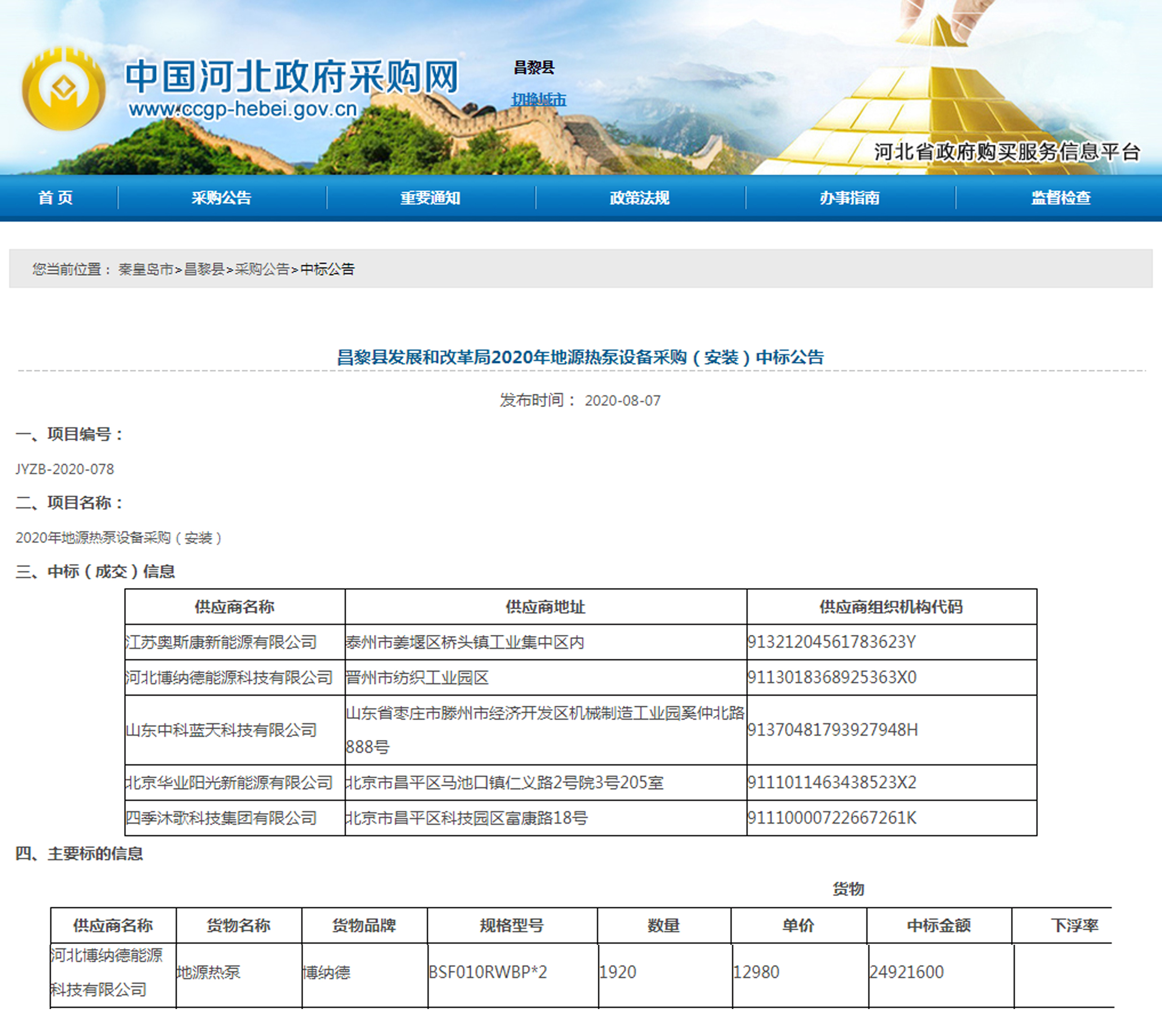1162x1032 pixels.
Task: Click the 四季沐歌科技集团有限公司 table row
Action: point(221,818)
